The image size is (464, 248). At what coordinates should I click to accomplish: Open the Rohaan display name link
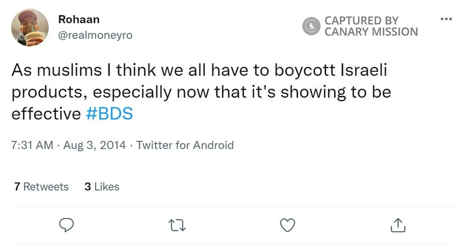[79, 19]
